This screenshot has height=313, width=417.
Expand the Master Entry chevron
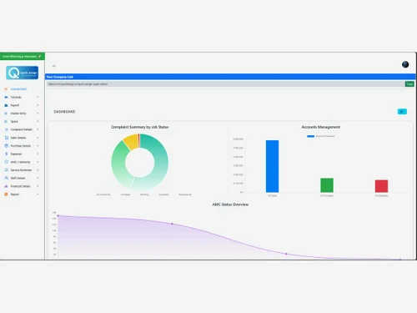[38, 114]
